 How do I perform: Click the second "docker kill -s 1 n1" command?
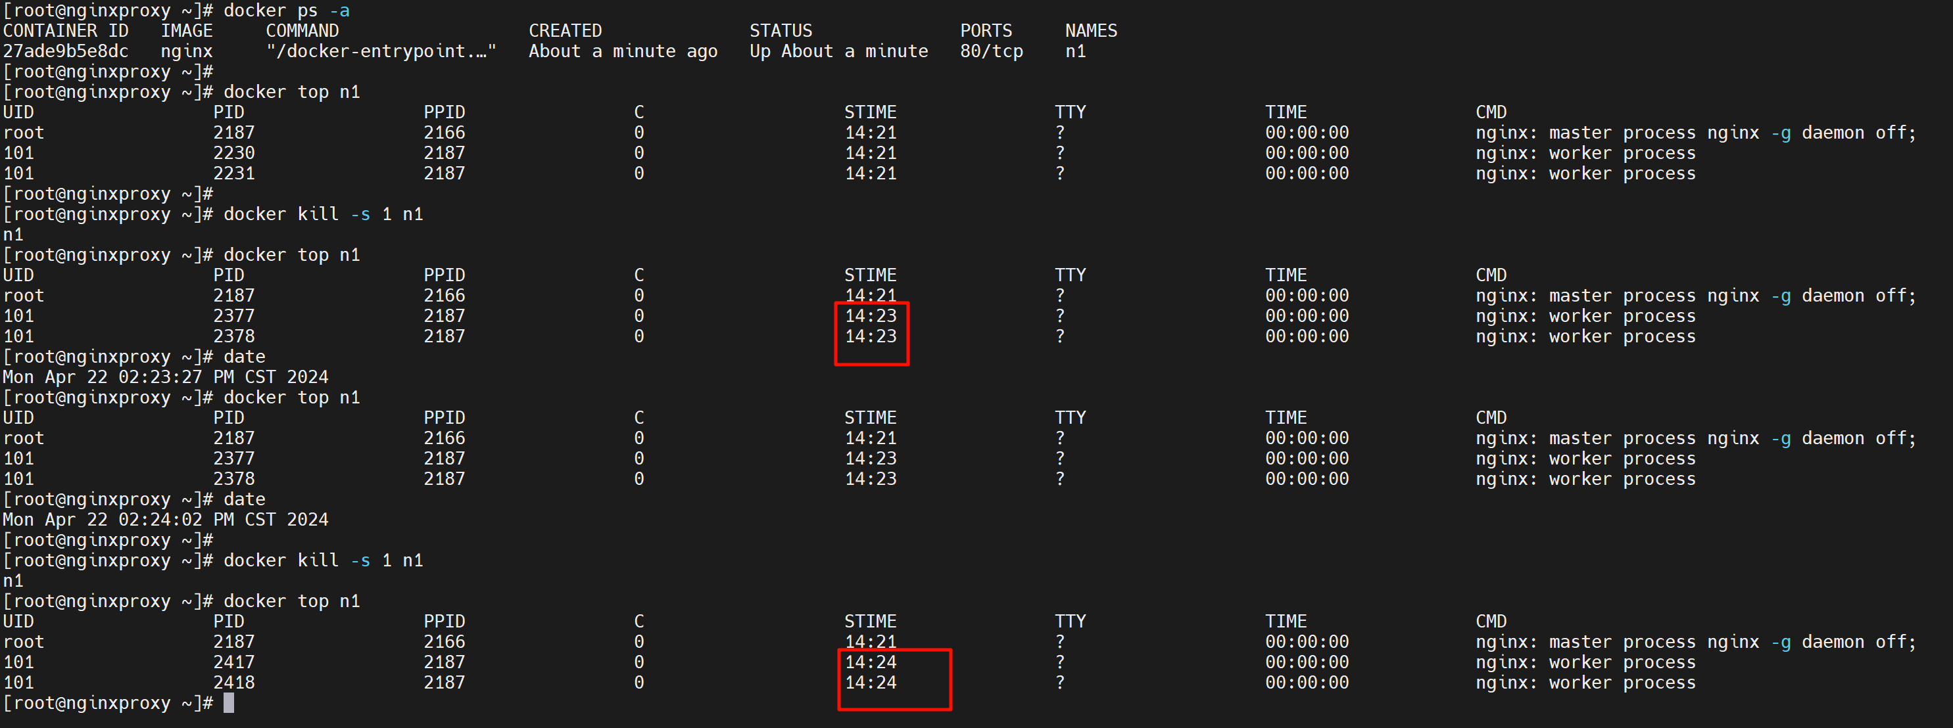pos(323,560)
